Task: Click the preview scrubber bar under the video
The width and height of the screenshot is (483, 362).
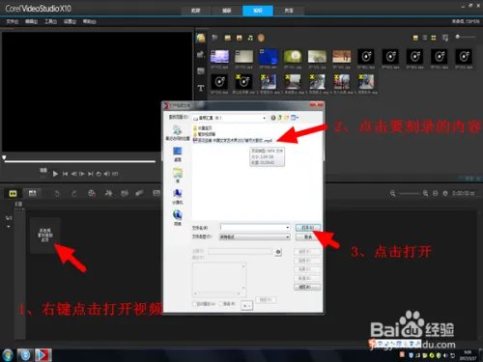Action: [x=80, y=161]
